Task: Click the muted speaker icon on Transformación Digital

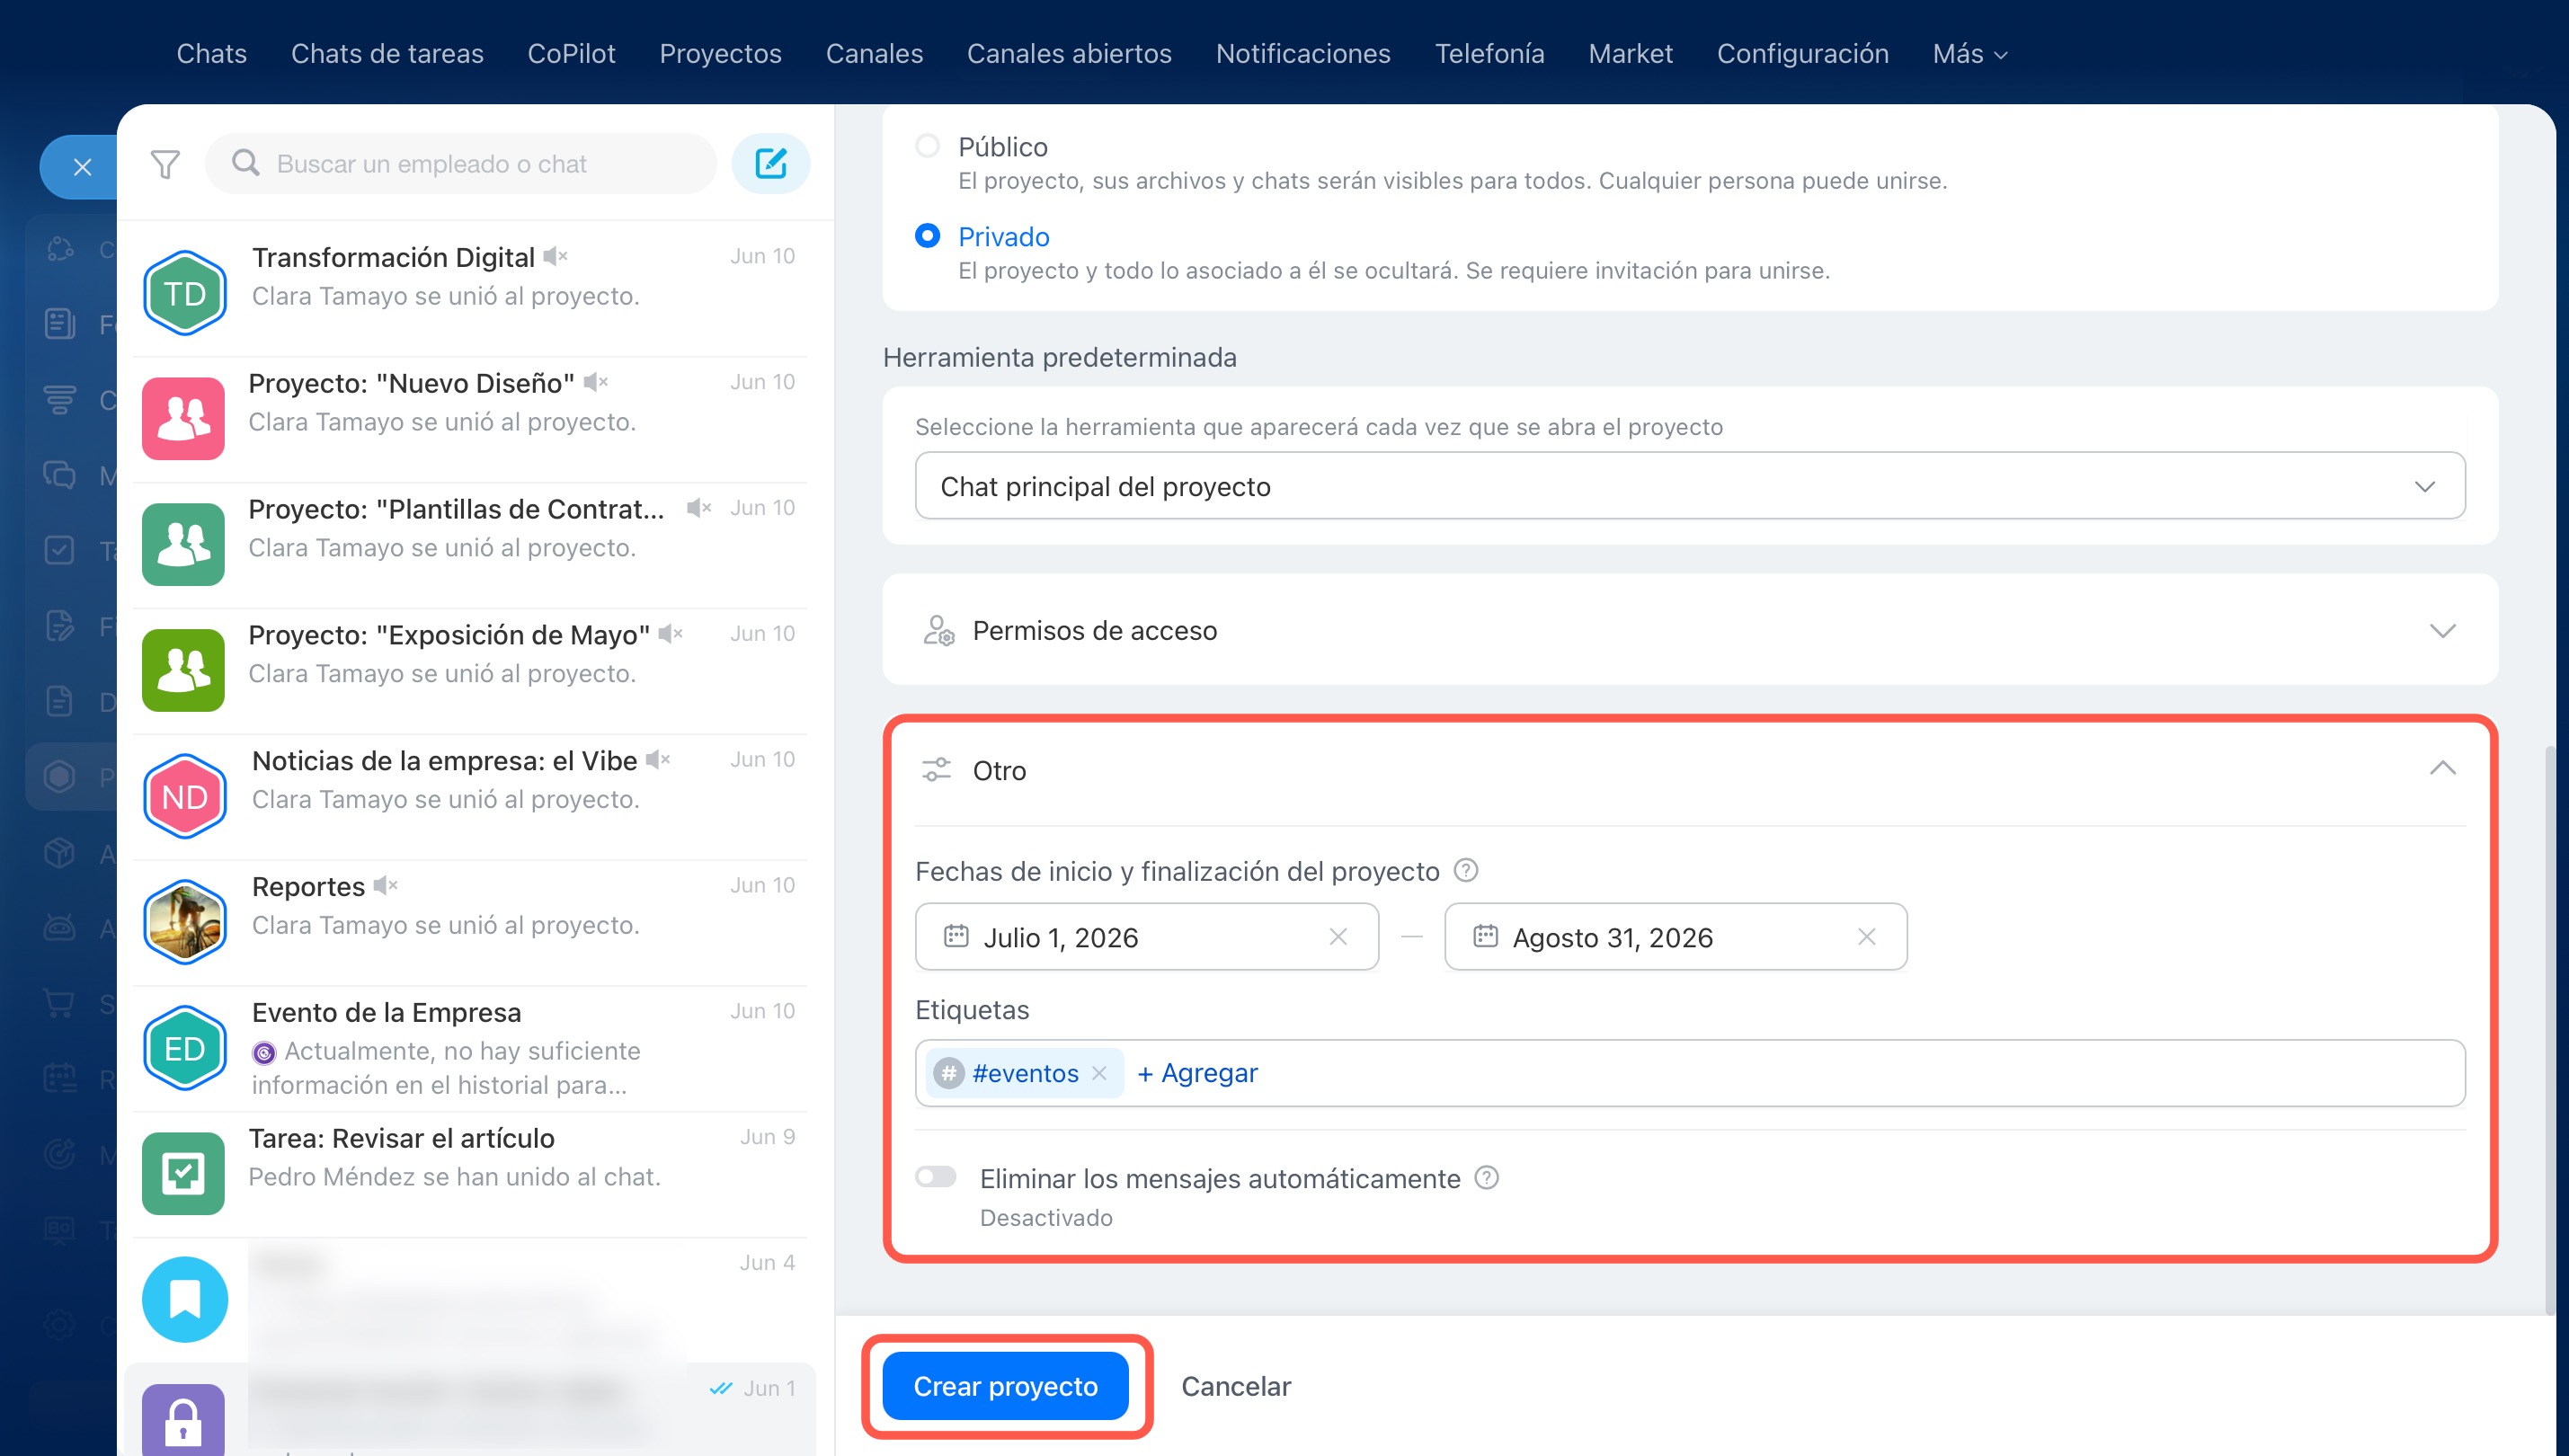Action: (556, 257)
